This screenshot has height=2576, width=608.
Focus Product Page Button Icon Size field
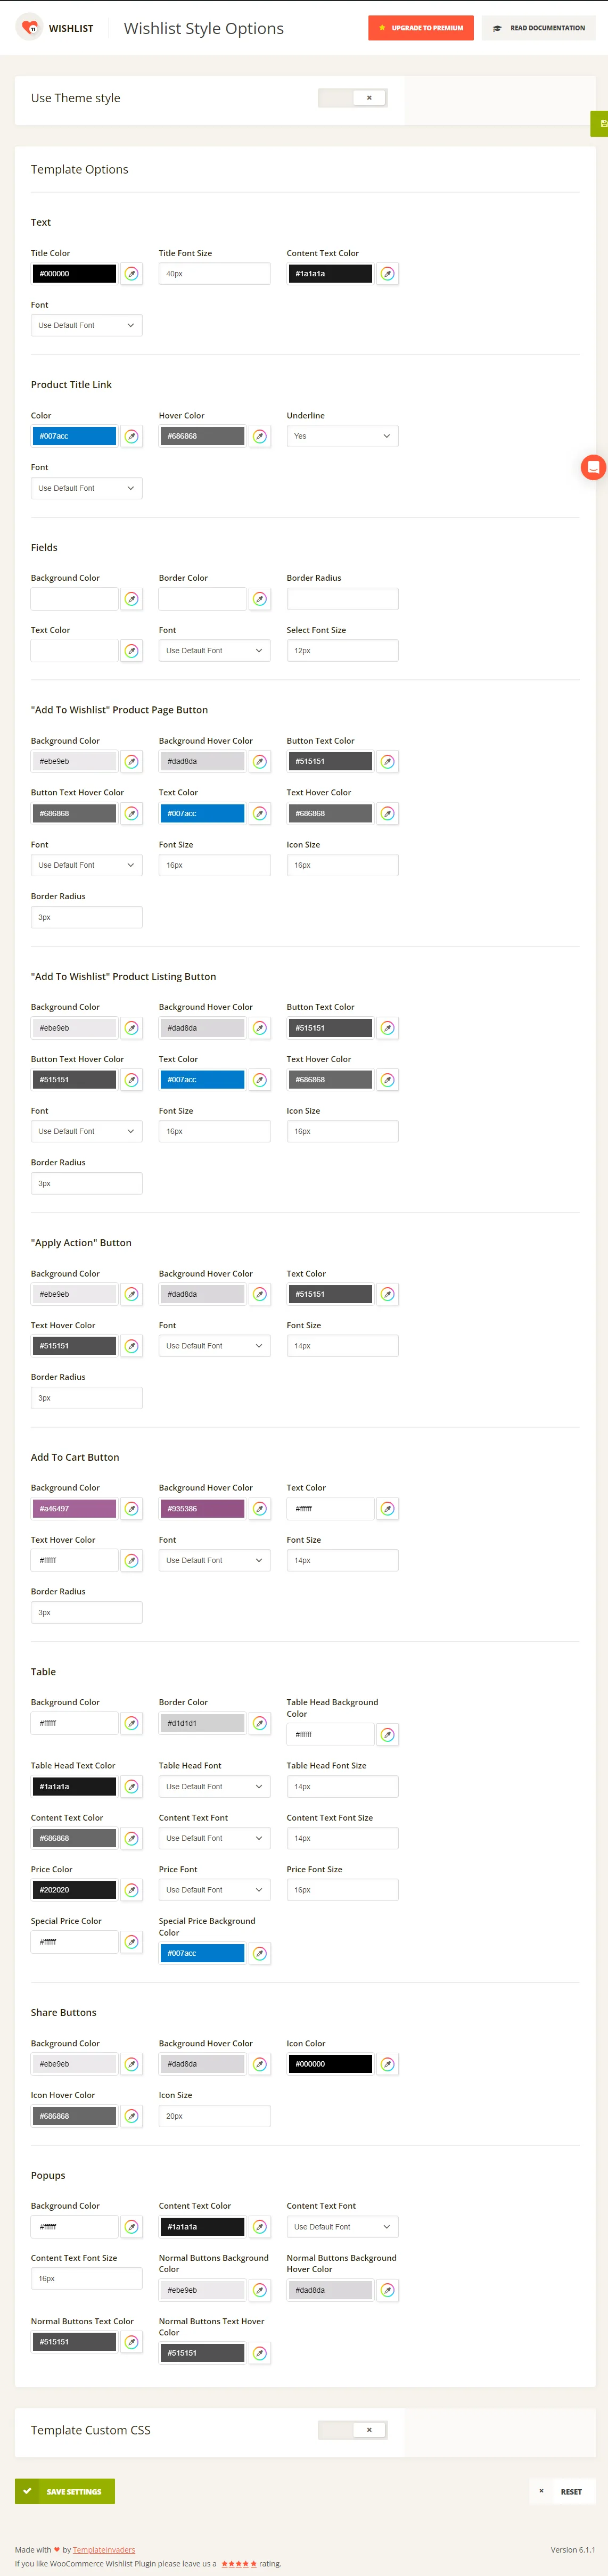(342, 865)
